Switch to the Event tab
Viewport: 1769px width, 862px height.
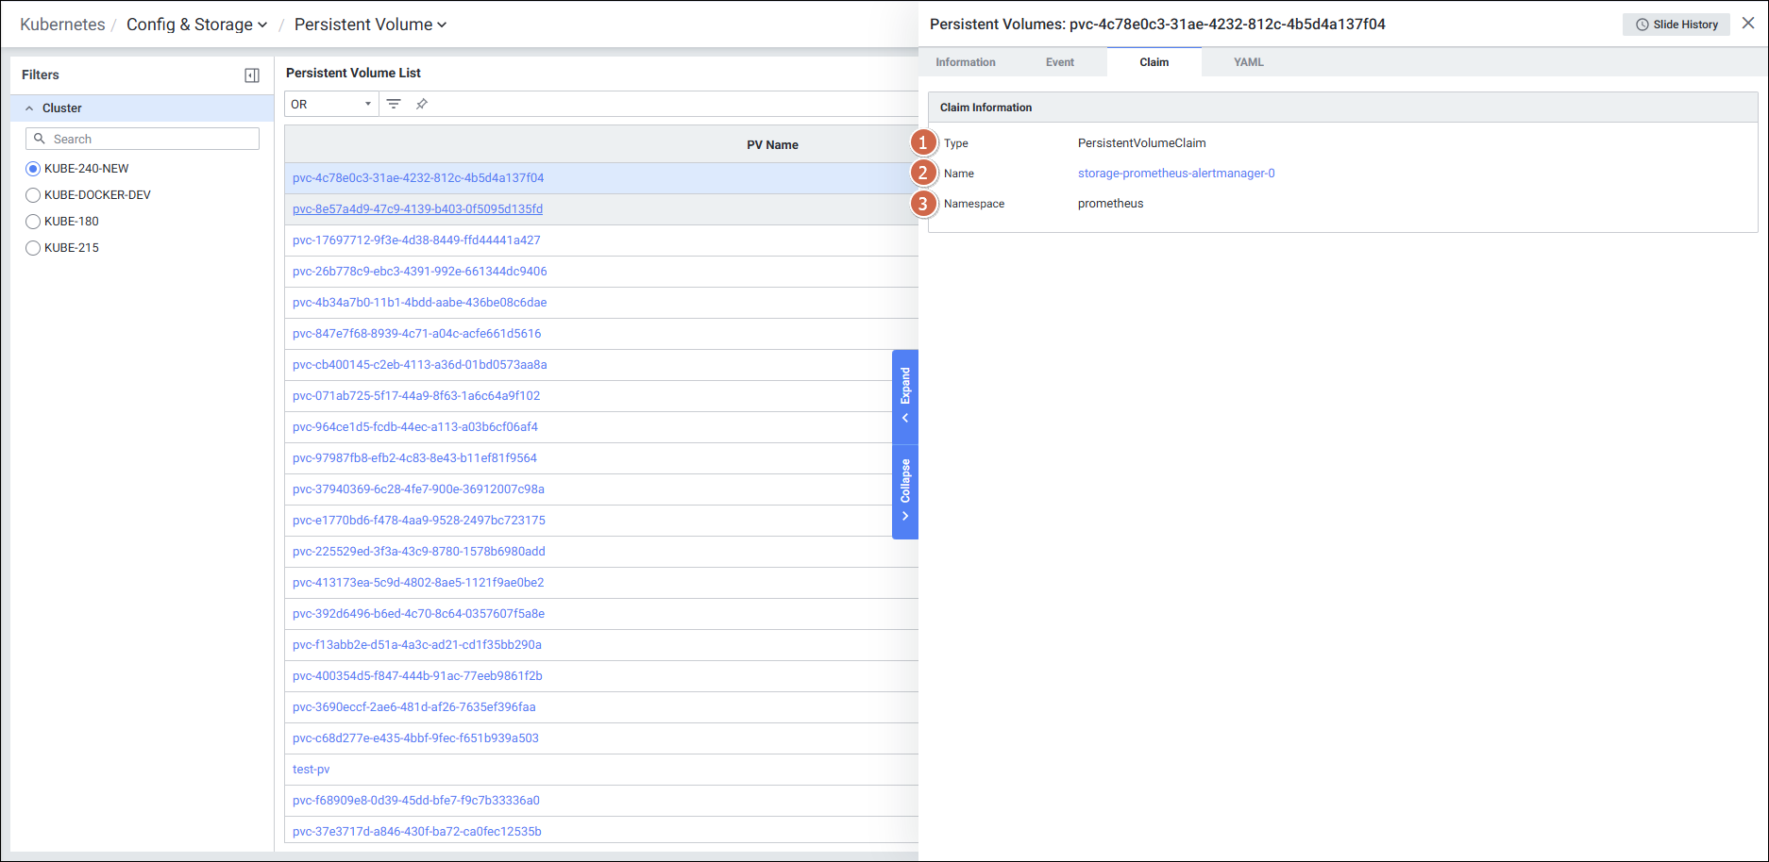[x=1059, y=62]
